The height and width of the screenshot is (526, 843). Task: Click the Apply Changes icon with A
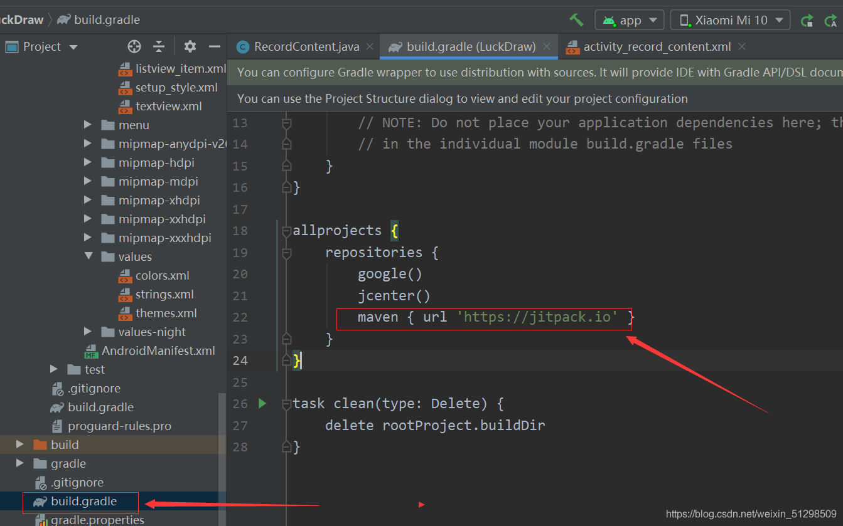pos(830,21)
